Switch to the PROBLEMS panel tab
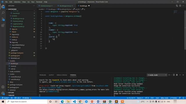Screen dimensions: 186x104 click(x=43, y=75)
